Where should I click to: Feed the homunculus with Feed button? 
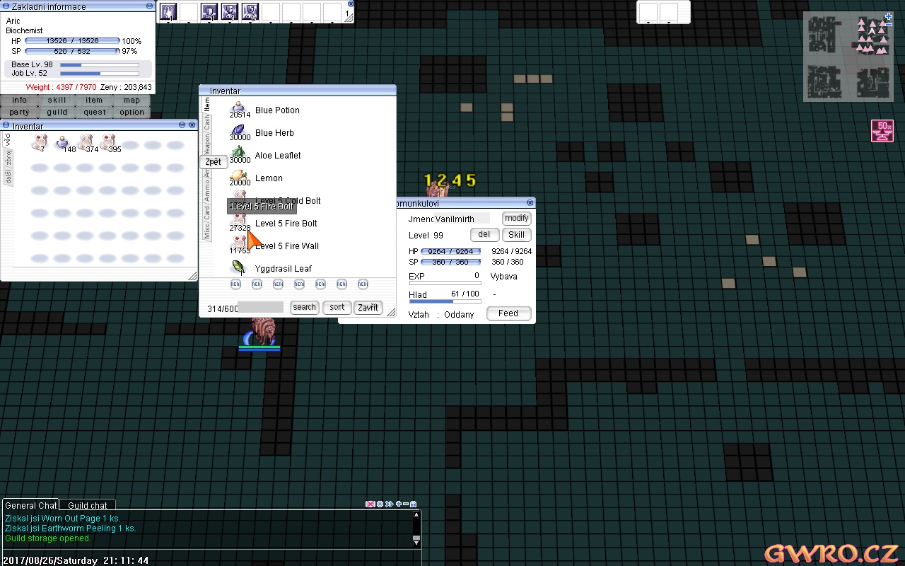pyautogui.click(x=508, y=313)
